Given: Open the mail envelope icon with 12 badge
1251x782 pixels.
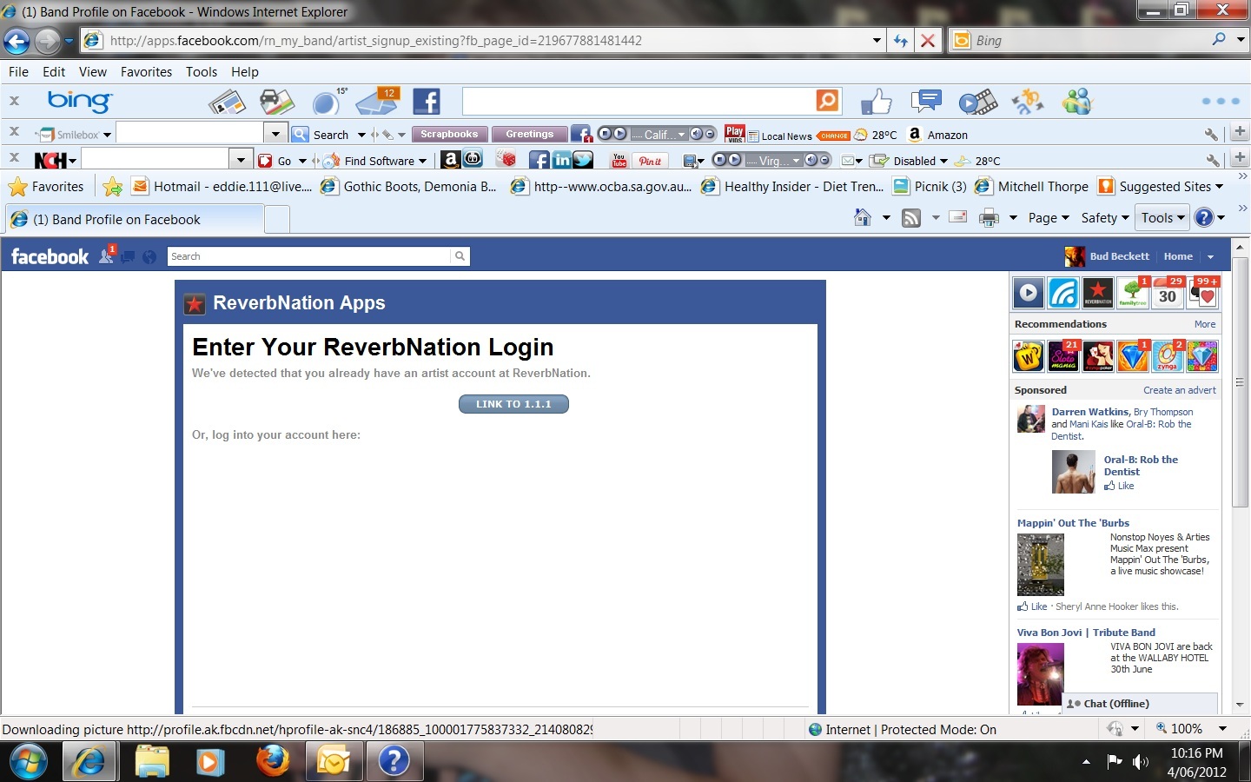Looking at the screenshot, I should (378, 102).
